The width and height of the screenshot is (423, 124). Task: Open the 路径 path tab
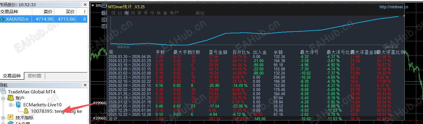tap(200, 13)
